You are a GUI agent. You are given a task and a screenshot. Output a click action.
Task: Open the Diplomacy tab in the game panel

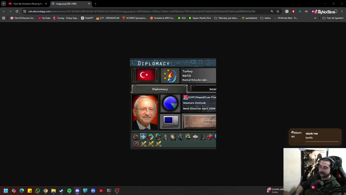159,89
